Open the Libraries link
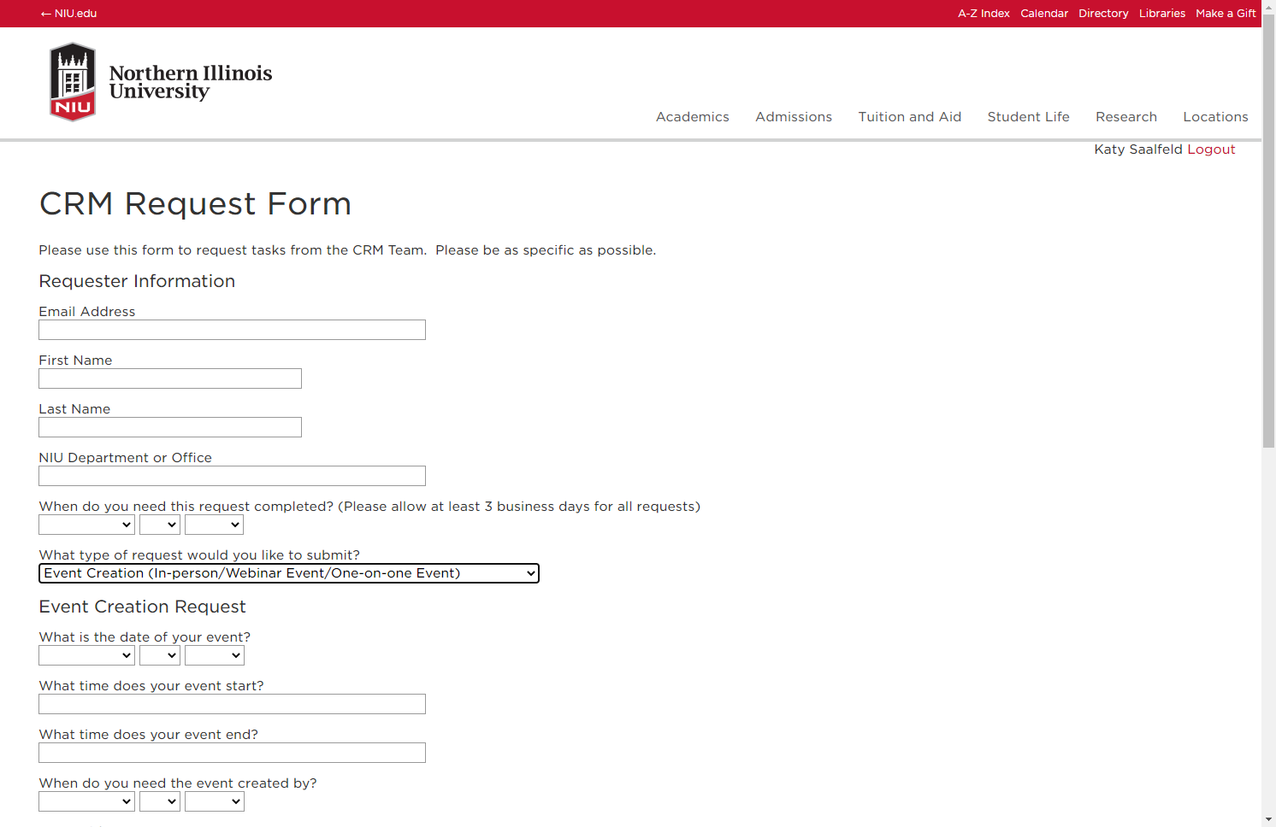The image size is (1276, 827). click(x=1162, y=14)
